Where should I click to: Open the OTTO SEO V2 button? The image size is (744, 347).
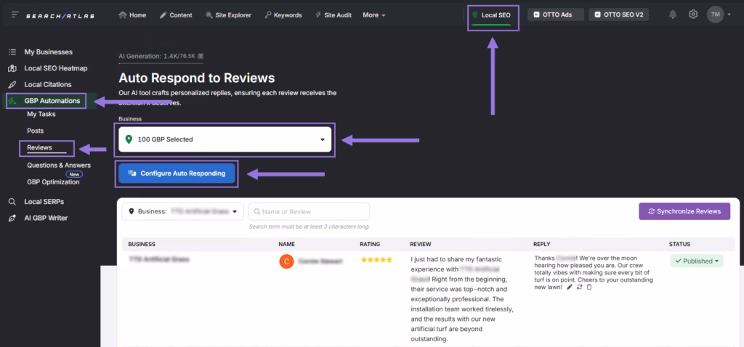click(618, 15)
